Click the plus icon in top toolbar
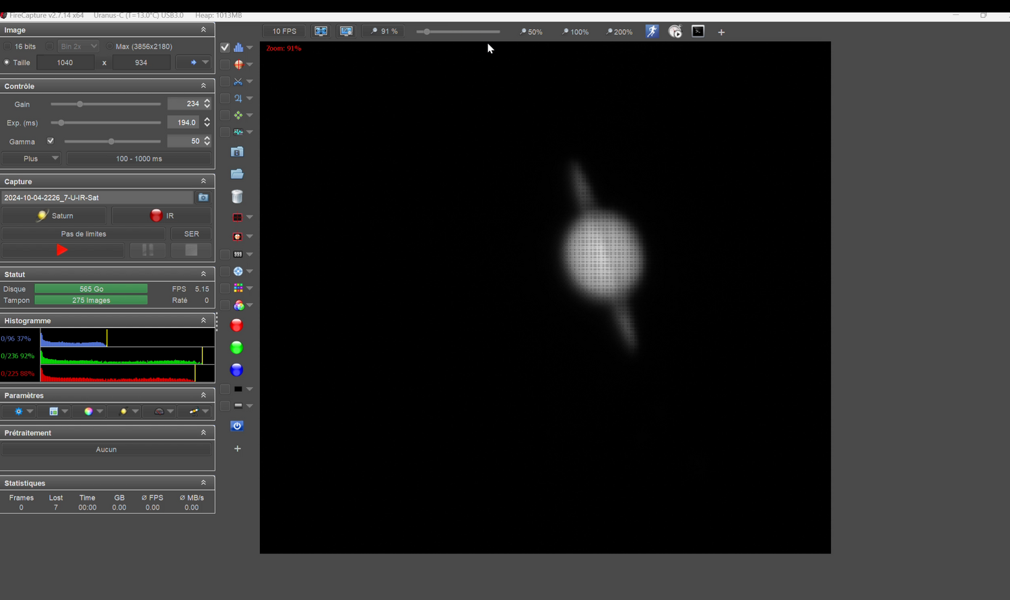Image resolution: width=1010 pixels, height=600 pixels. pos(721,32)
